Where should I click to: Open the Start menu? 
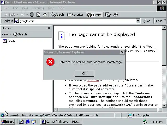8,122
